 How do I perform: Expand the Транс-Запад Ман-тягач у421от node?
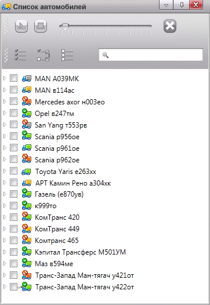pyautogui.click(x=5, y=275)
